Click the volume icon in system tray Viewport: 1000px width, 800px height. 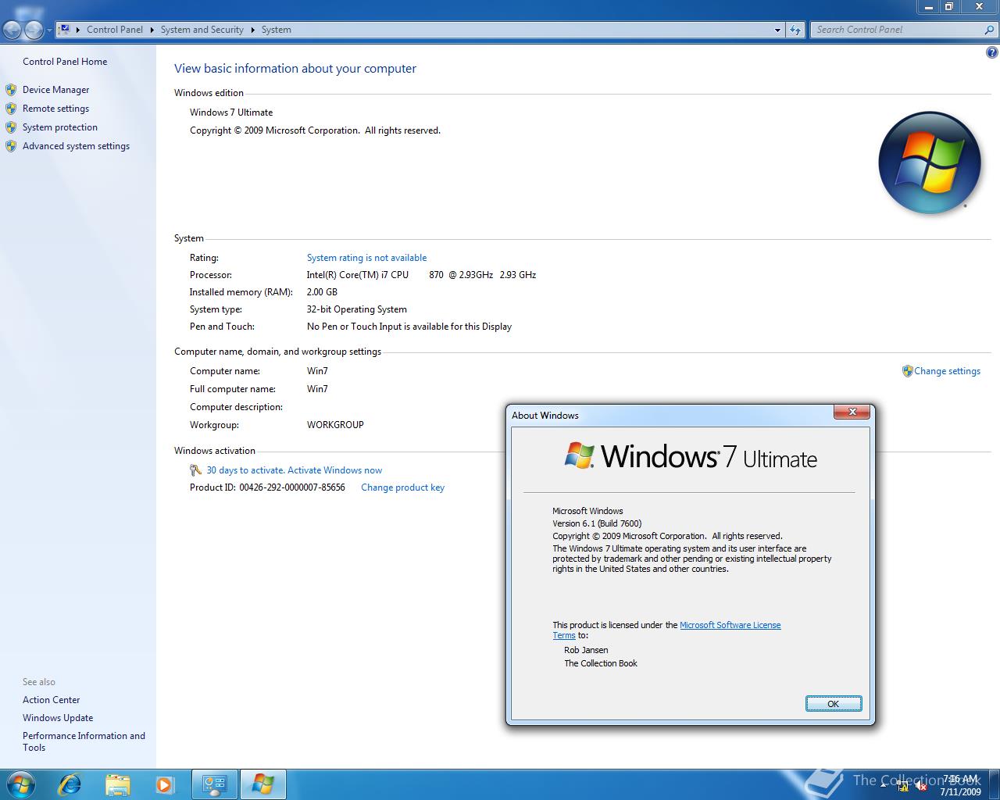pos(921,786)
